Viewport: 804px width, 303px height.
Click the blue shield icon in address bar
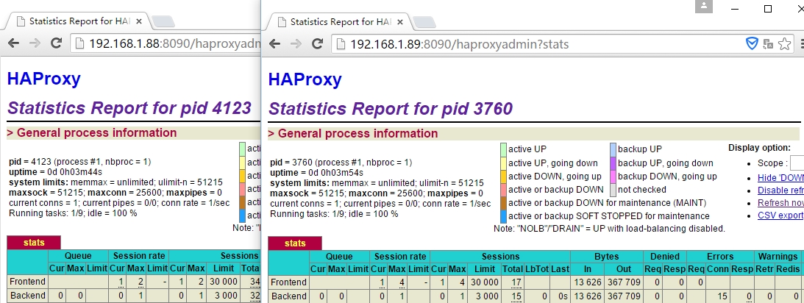(x=752, y=44)
